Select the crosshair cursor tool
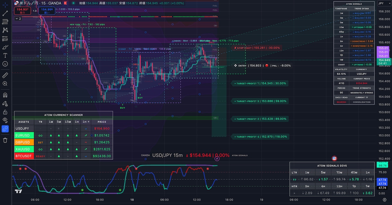 click(5, 5)
